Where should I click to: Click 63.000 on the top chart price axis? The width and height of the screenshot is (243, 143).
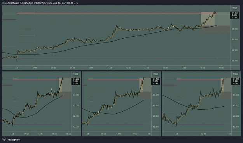tap(235, 39)
